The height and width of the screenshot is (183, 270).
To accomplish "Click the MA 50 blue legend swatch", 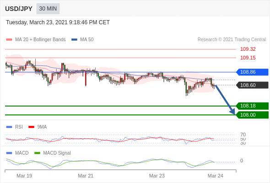I will tap(75, 40).
